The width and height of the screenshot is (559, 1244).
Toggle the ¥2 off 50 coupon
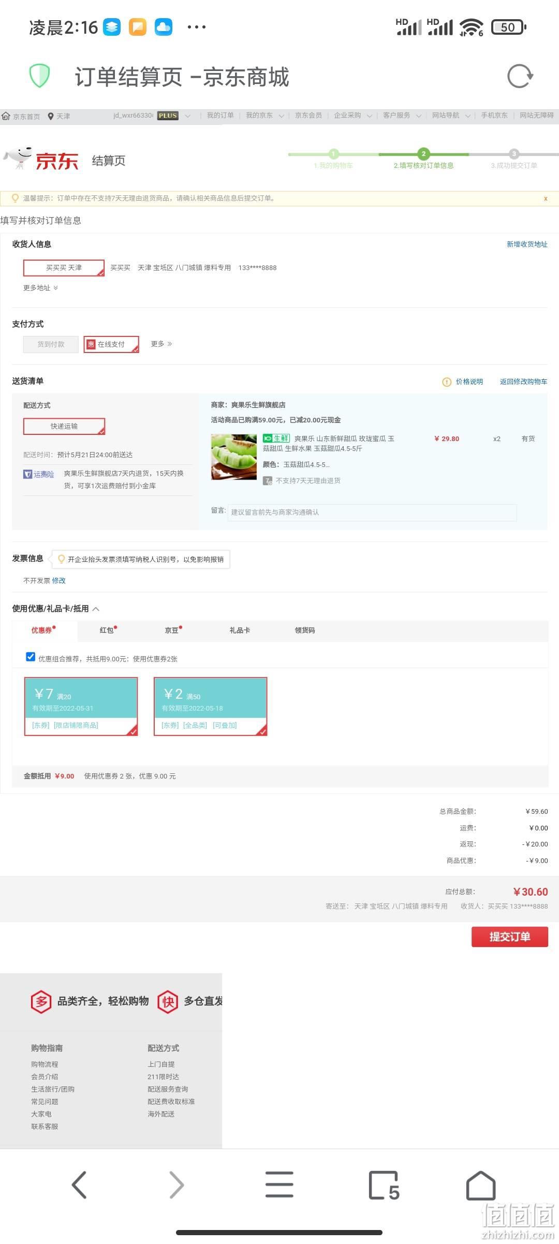(211, 706)
